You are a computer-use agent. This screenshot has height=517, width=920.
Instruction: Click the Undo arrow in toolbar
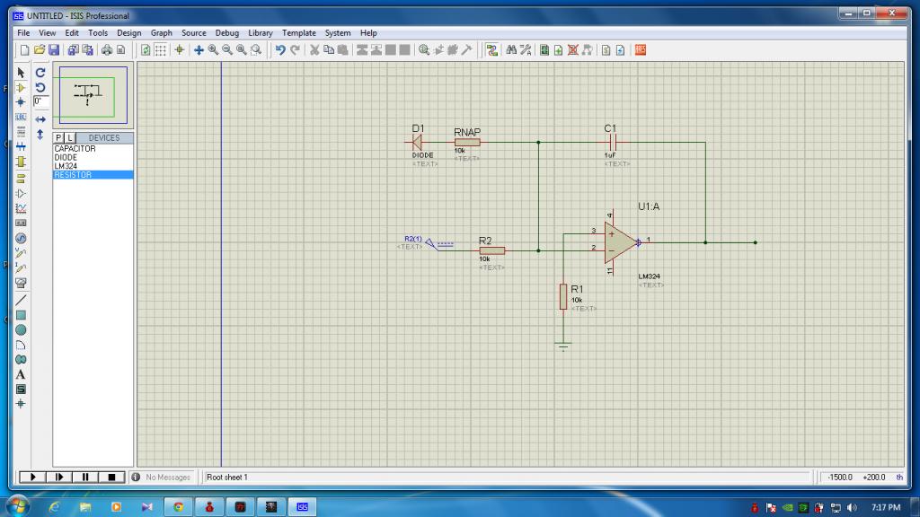[280, 50]
